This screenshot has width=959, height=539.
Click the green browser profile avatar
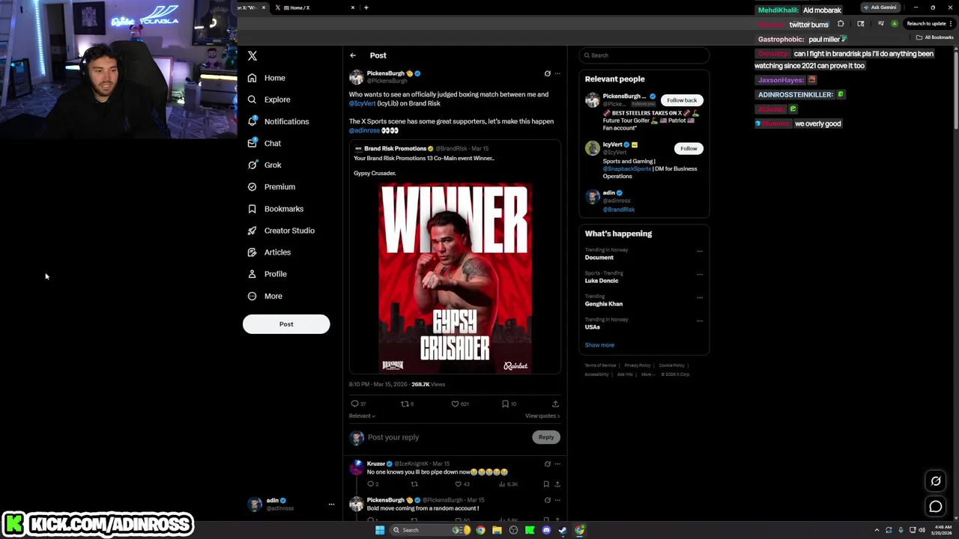point(894,24)
